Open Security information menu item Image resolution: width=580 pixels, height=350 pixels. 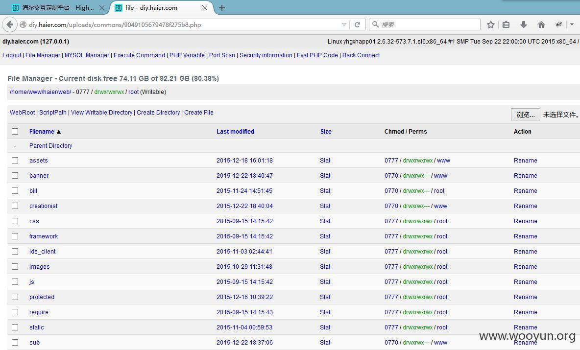click(x=266, y=55)
